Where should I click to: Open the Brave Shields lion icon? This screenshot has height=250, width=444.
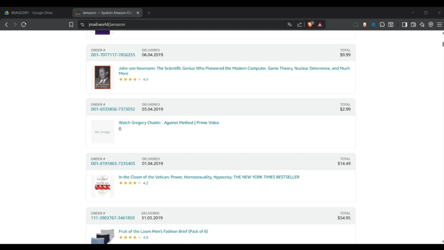[x=310, y=24]
